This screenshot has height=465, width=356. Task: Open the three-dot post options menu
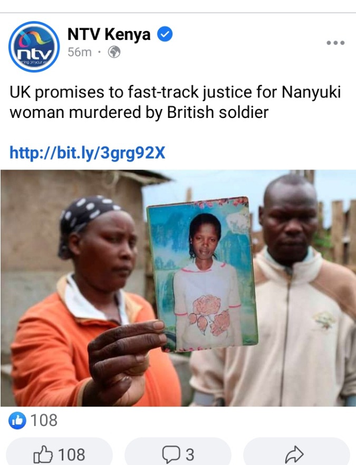(335, 43)
